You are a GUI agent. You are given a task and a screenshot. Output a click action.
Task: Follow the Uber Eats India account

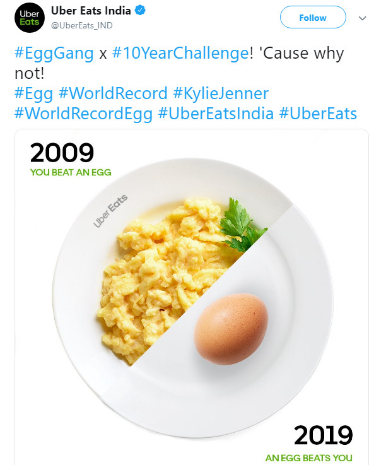point(313,18)
